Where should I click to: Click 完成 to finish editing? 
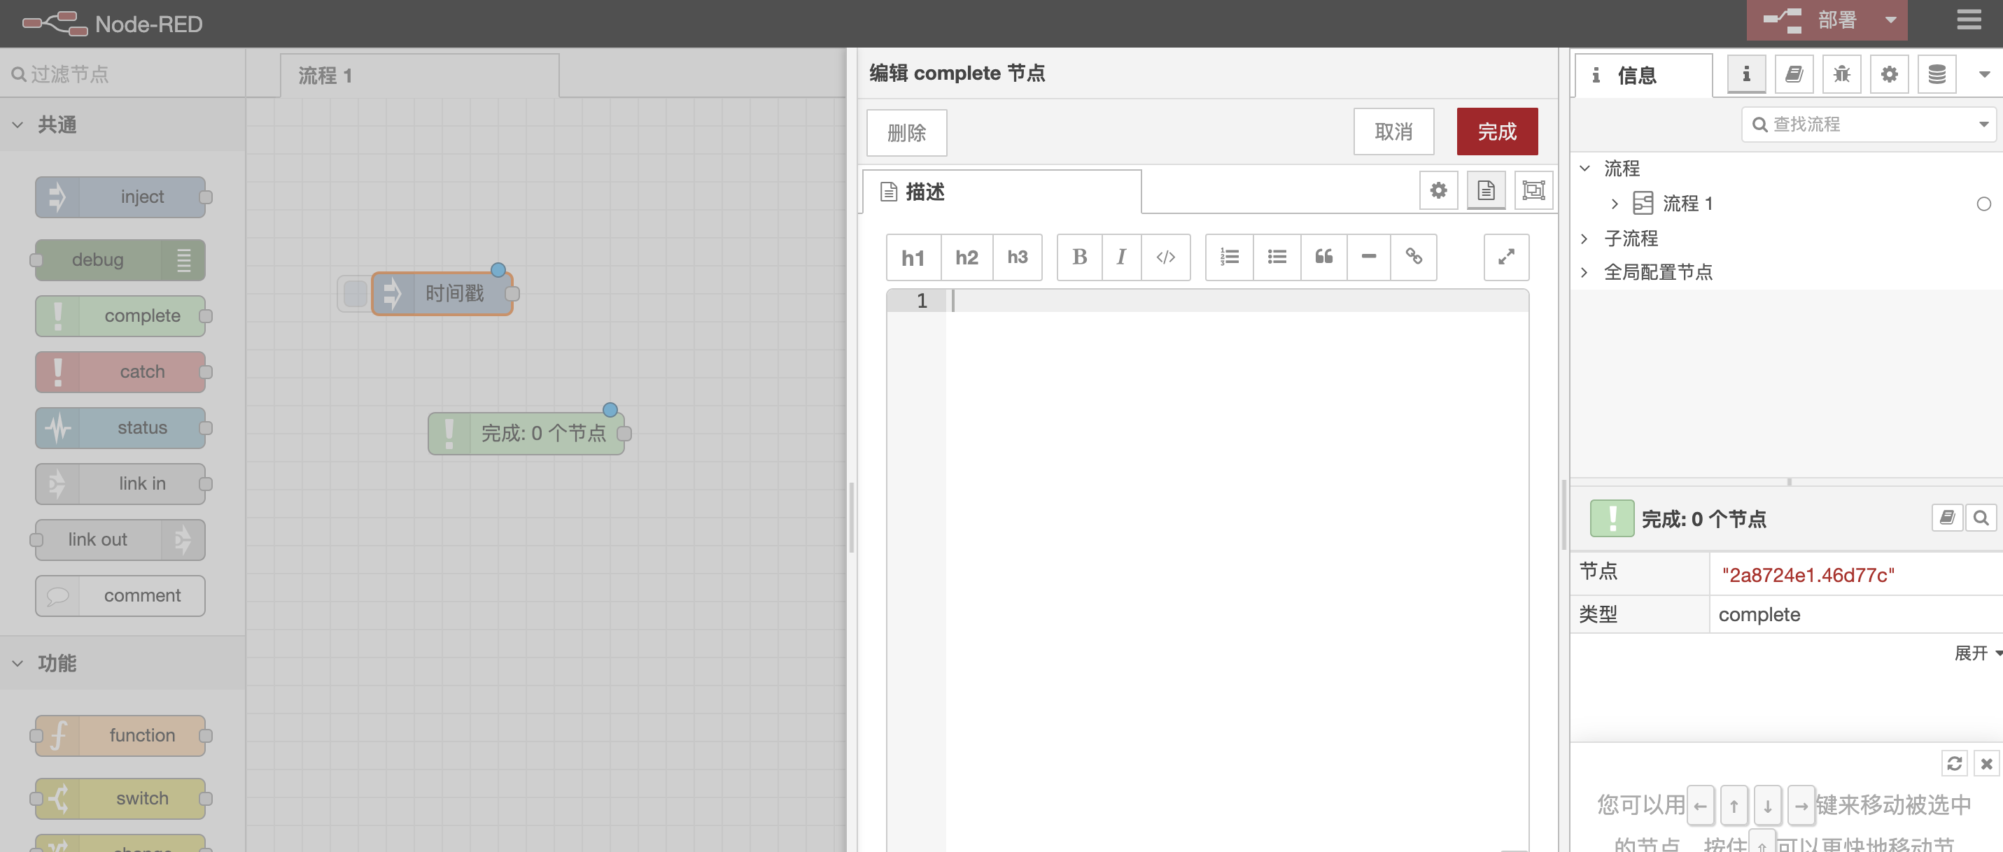(1497, 132)
